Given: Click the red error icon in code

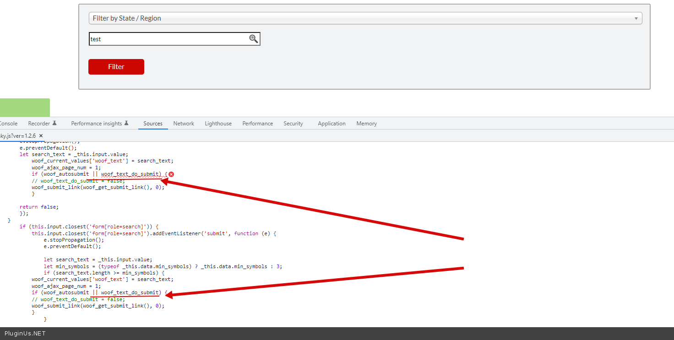Looking at the screenshot, I should [171, 174].
